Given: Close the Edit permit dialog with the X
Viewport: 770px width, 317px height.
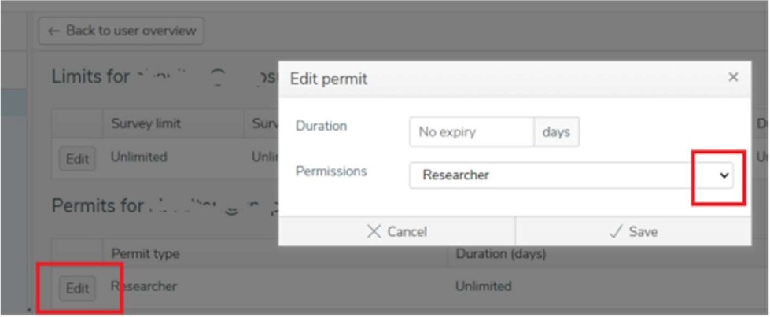Looking at the screenshot, I should coord(732,77).
